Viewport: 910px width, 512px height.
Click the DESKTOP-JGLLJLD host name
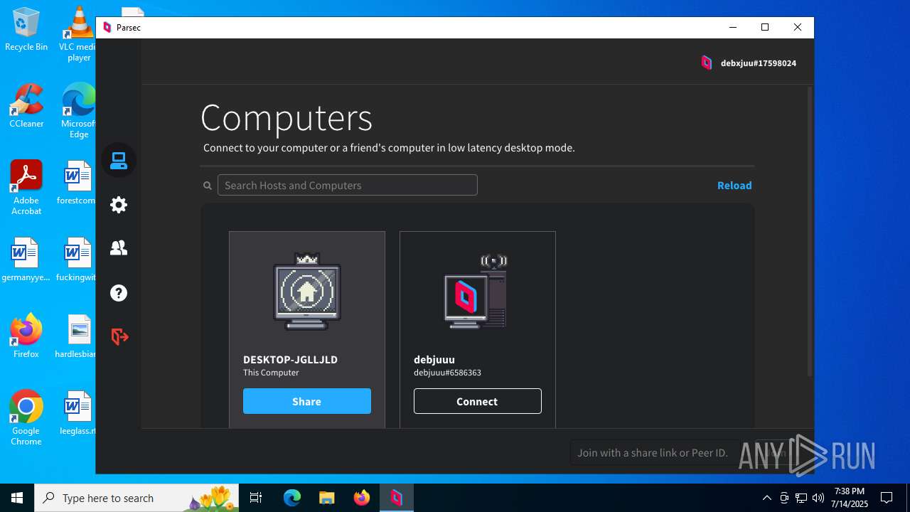(290, 359)
